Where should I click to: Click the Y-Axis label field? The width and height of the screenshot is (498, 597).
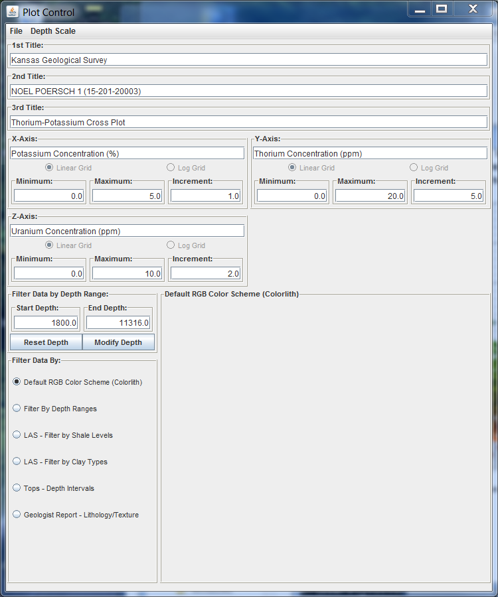pos(370,153)
